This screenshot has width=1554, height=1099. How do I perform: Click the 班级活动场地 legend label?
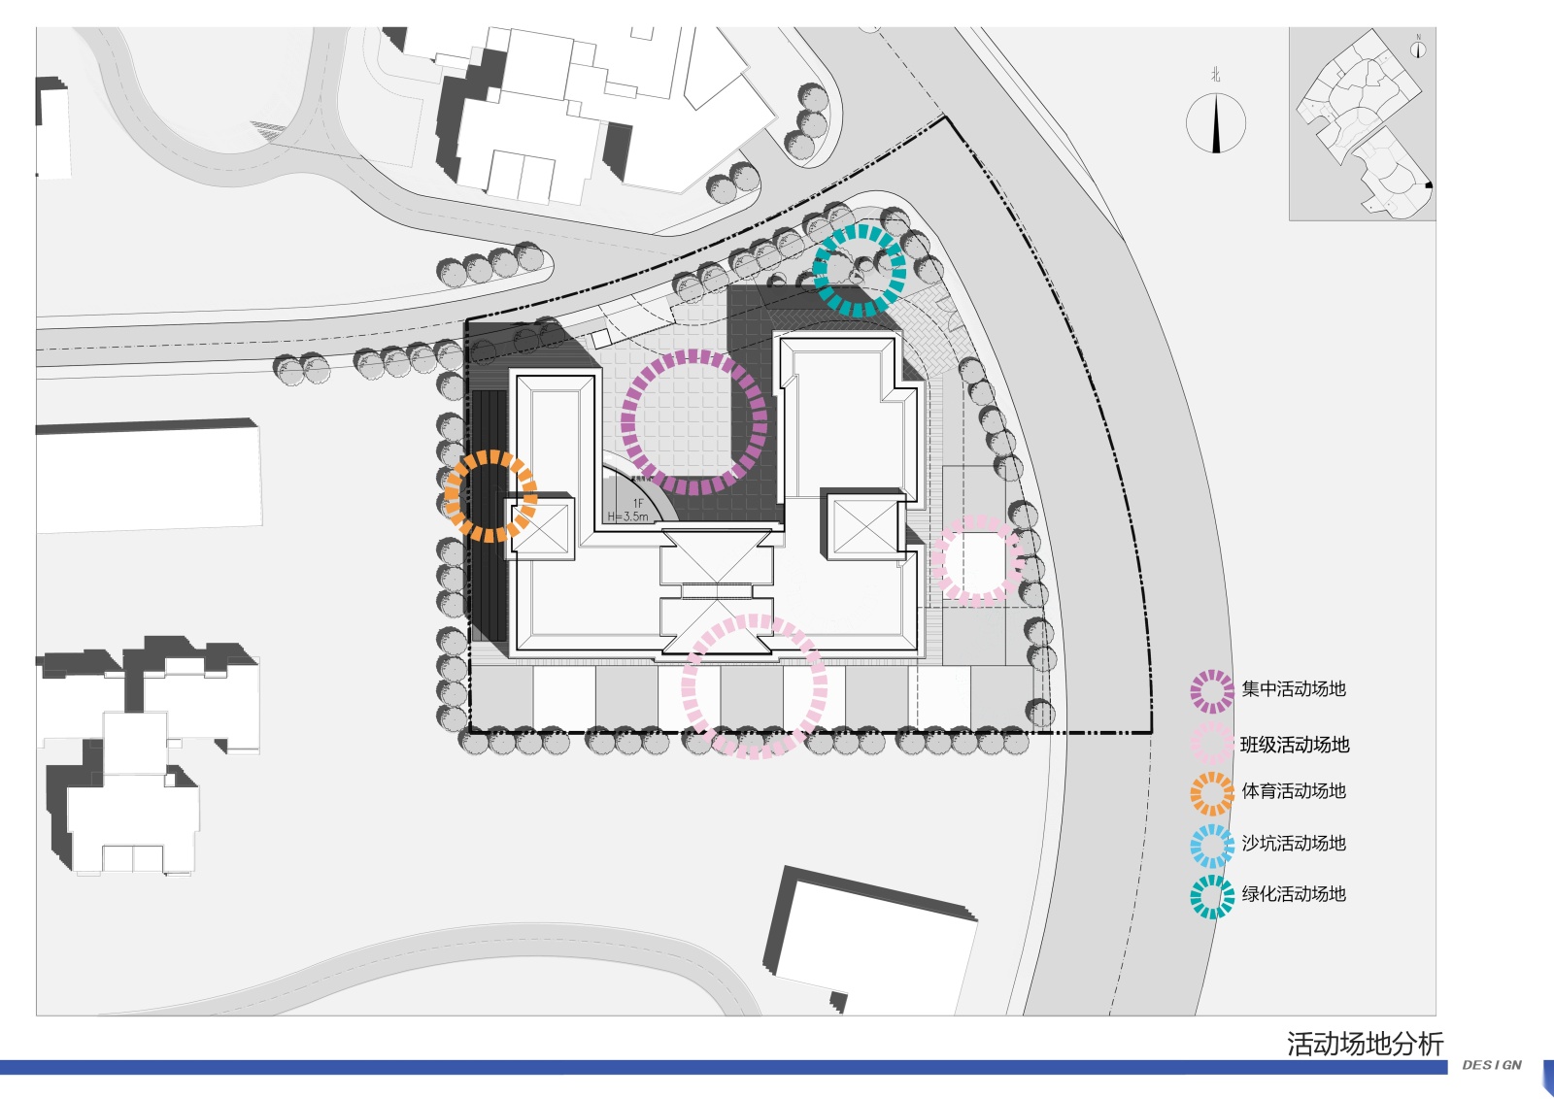[x=1295, y=745]
